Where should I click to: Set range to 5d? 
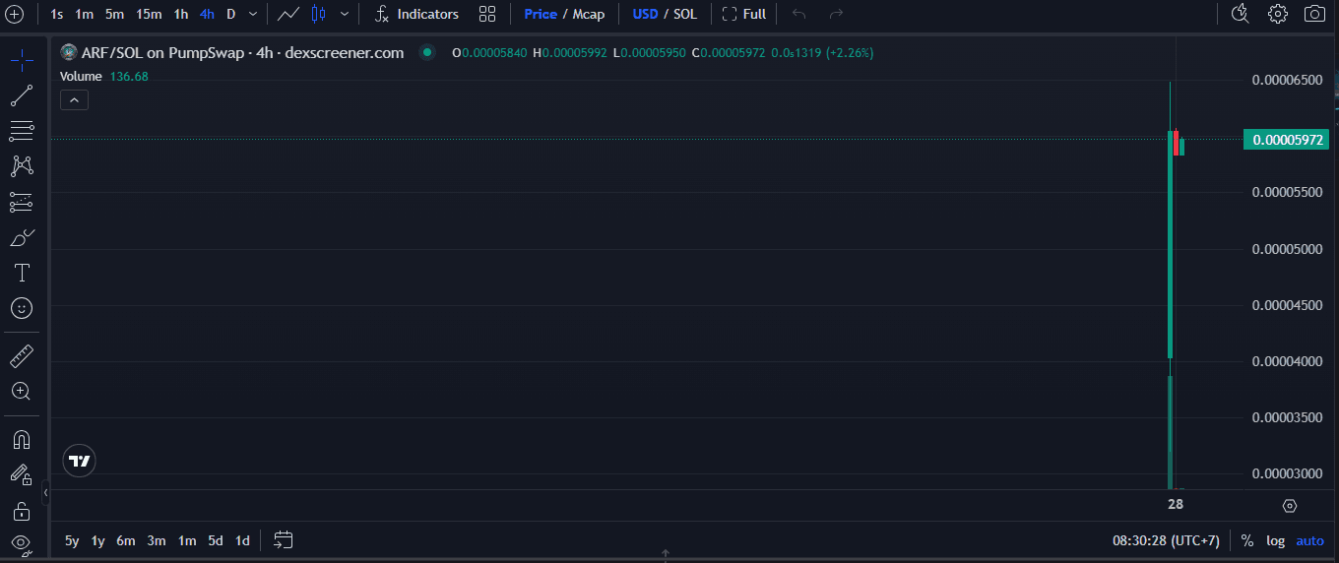tap(215, 540)
